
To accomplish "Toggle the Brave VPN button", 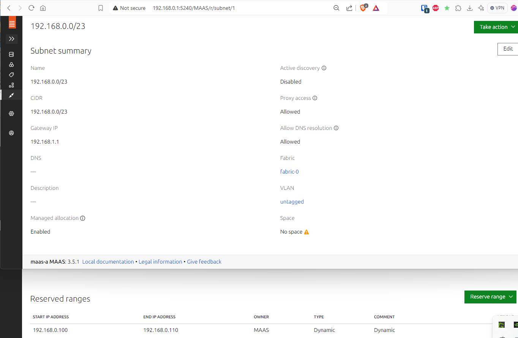I will [x=497, y=8].
